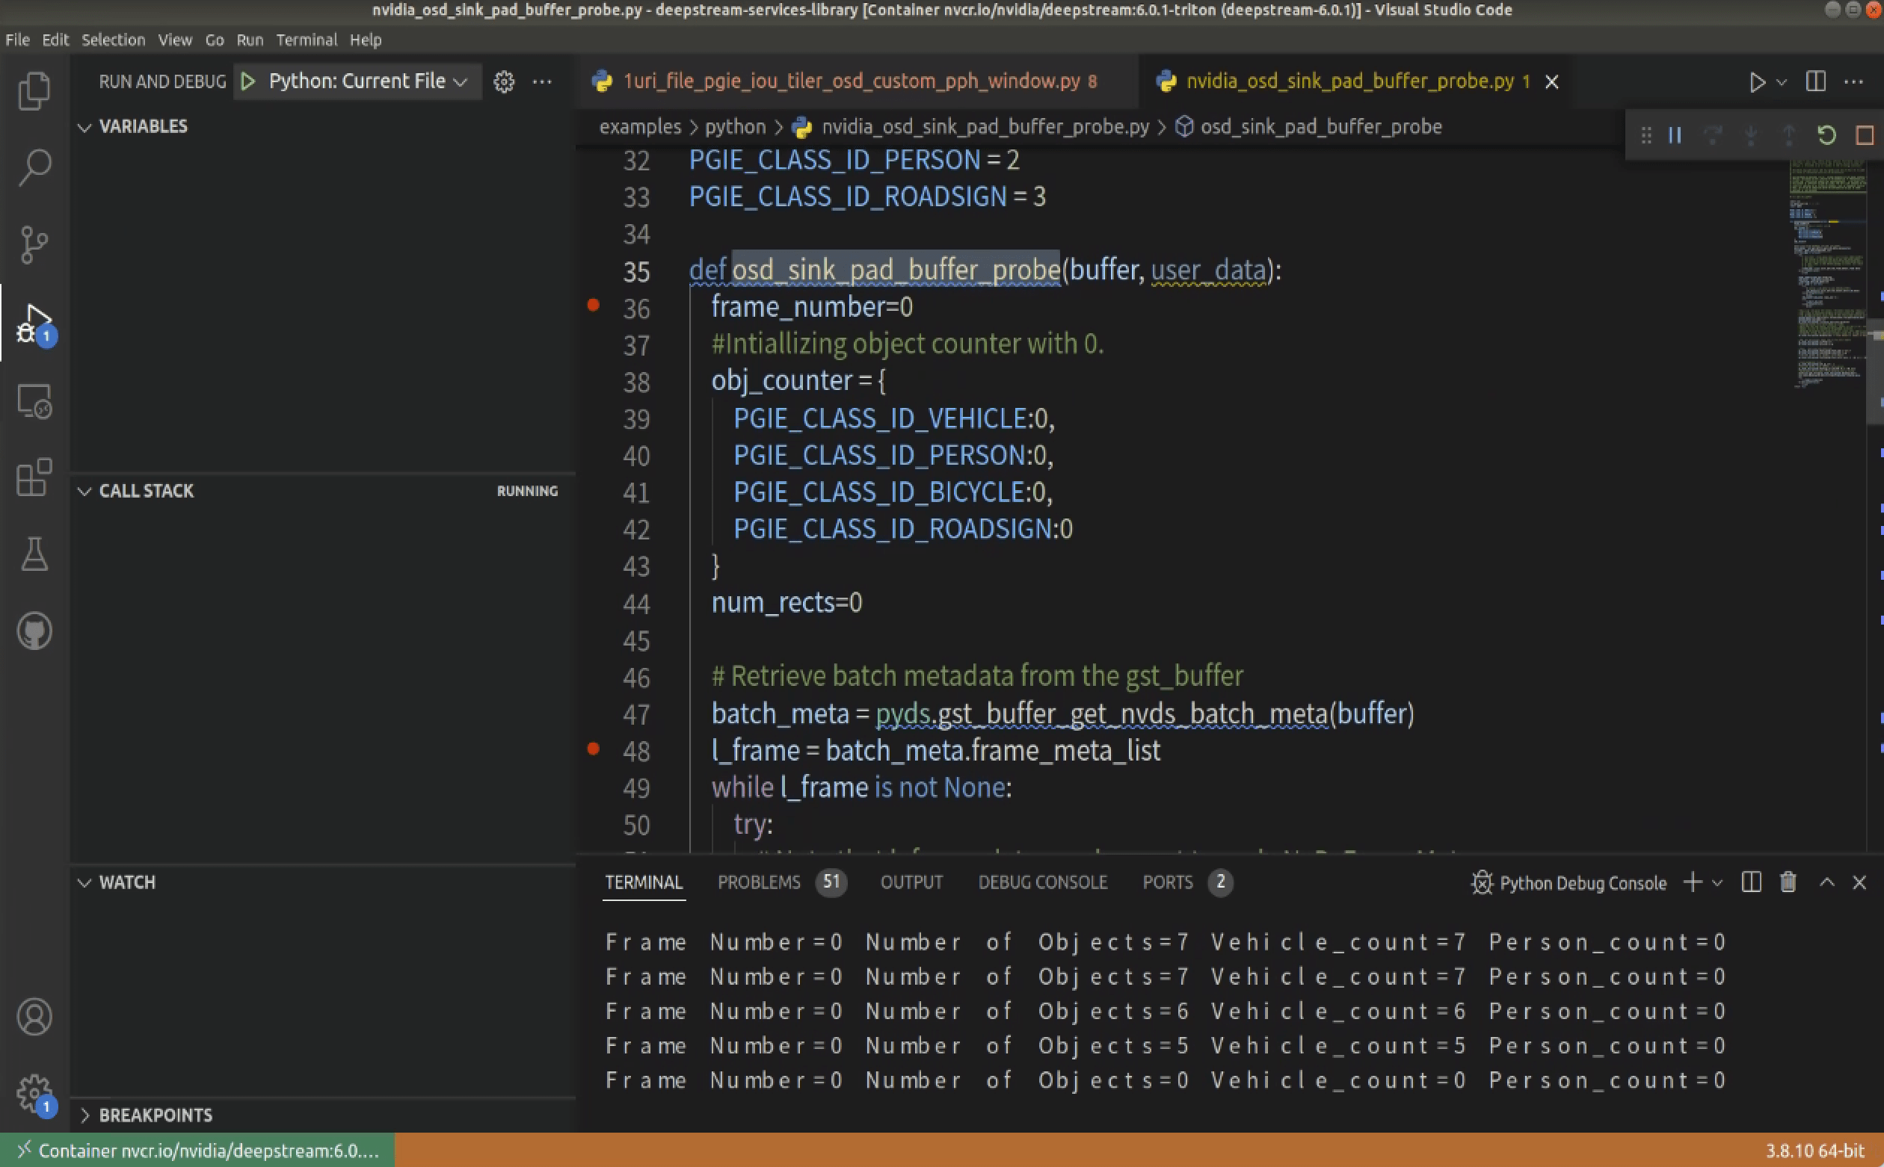Open the Run menu
Viewport: 1884px width, 1167px height.
(250, 40)
